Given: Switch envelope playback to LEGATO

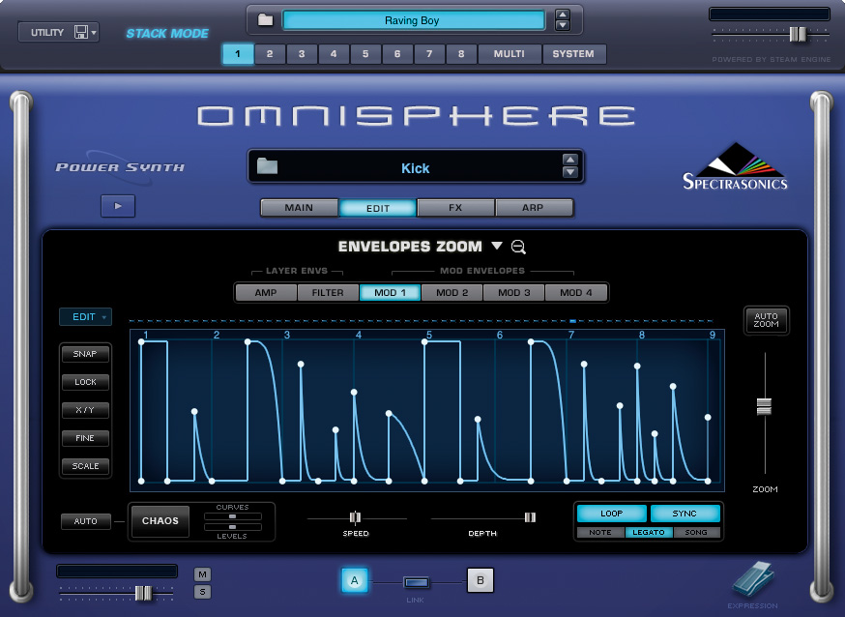Looking at the screenshot, I should (x=649, y=532).
